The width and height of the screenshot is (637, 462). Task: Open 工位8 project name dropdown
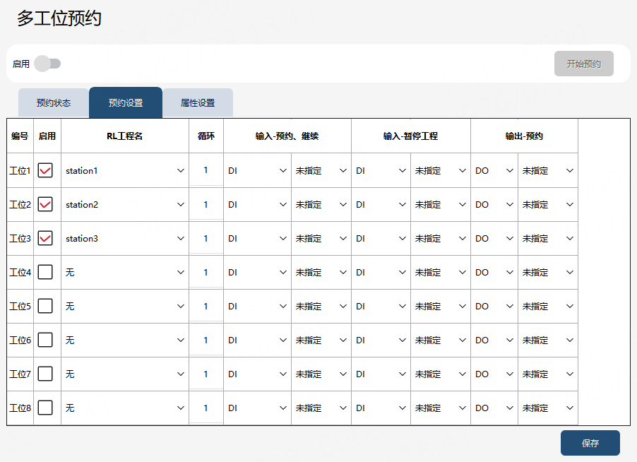(x=125, y=408)
